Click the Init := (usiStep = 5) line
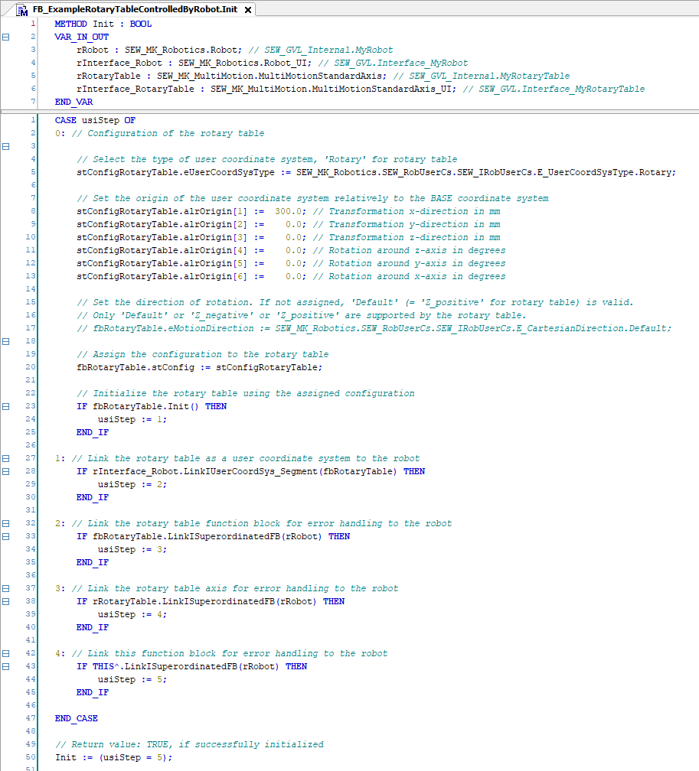The image size is (699, 771). tap(113, 757)
